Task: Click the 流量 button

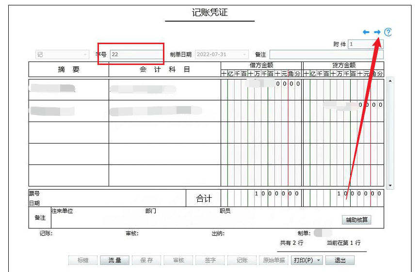Action: (114, 260)
